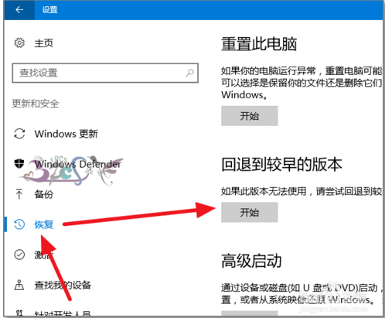This screenshot has width=385, height=318.
Task: Select the 恢复 recovery section
Action: coord(44,224)
